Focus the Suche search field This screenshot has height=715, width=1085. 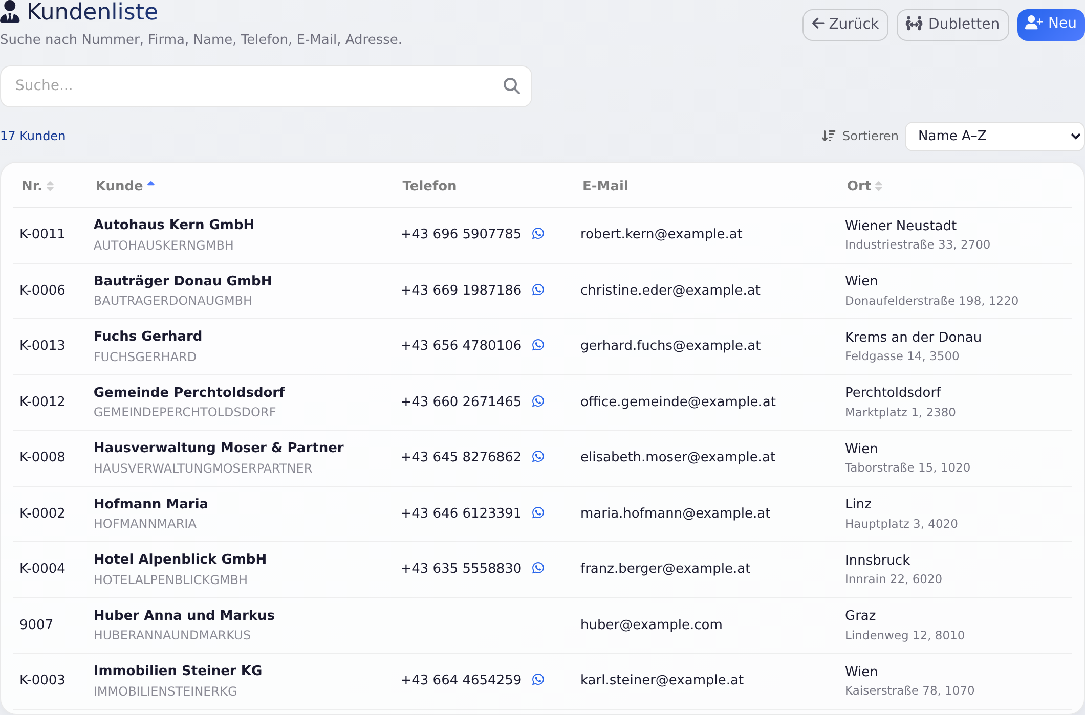266,86
